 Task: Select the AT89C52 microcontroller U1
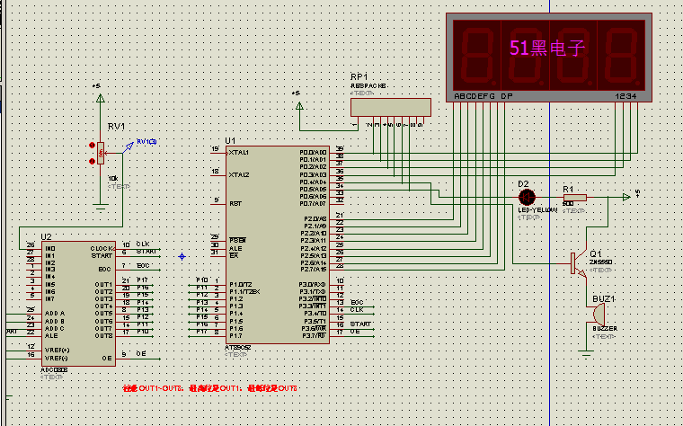(278, 244)
